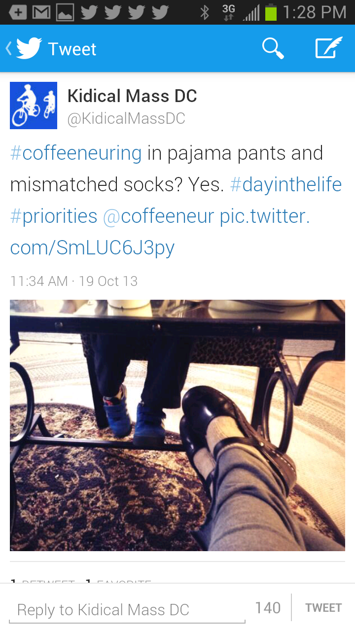Tap the battery indicator icon
Viewport: 355px width, 631px height.
[x=271, y=12]
